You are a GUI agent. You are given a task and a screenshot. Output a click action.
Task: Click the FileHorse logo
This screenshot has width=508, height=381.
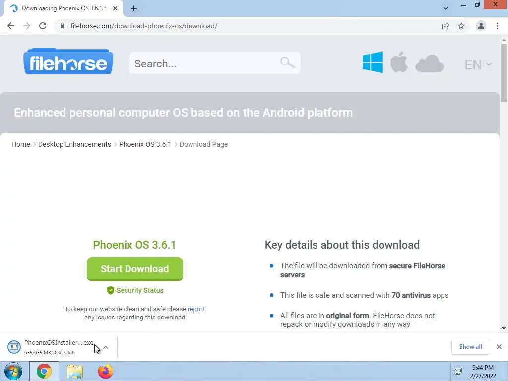68,61
